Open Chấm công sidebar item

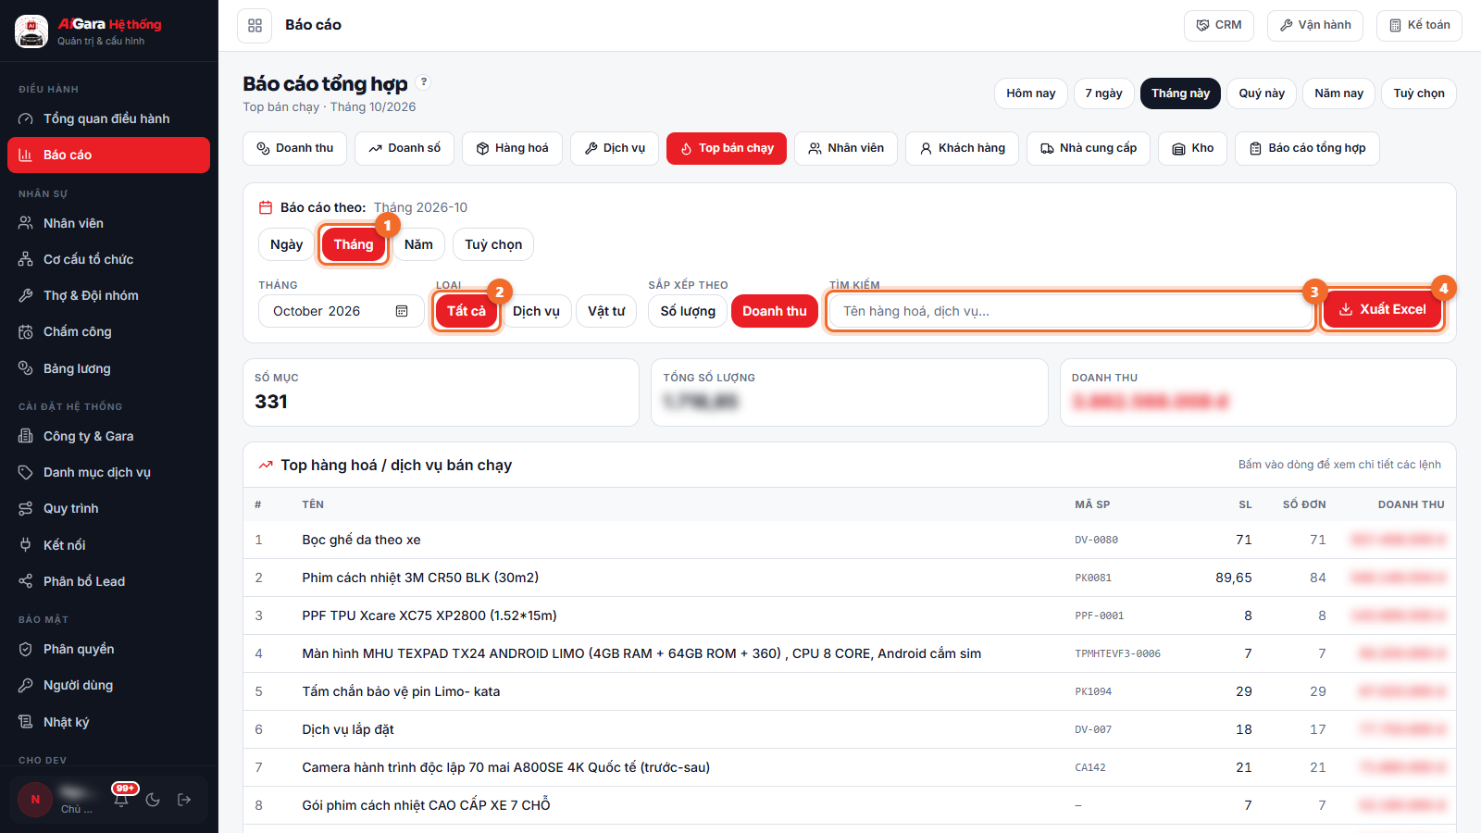109,331
